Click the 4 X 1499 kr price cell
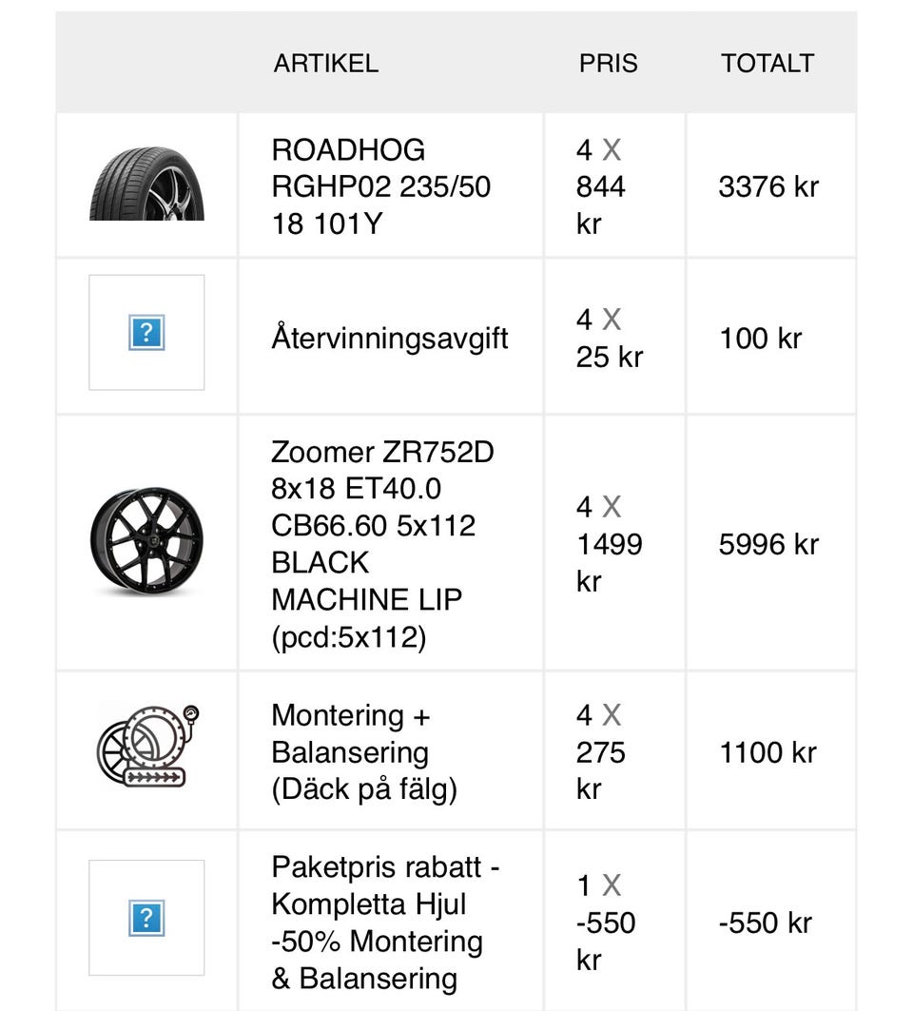Image resolution: width=913 pixels, height=1011 pixels. [609, 544]
